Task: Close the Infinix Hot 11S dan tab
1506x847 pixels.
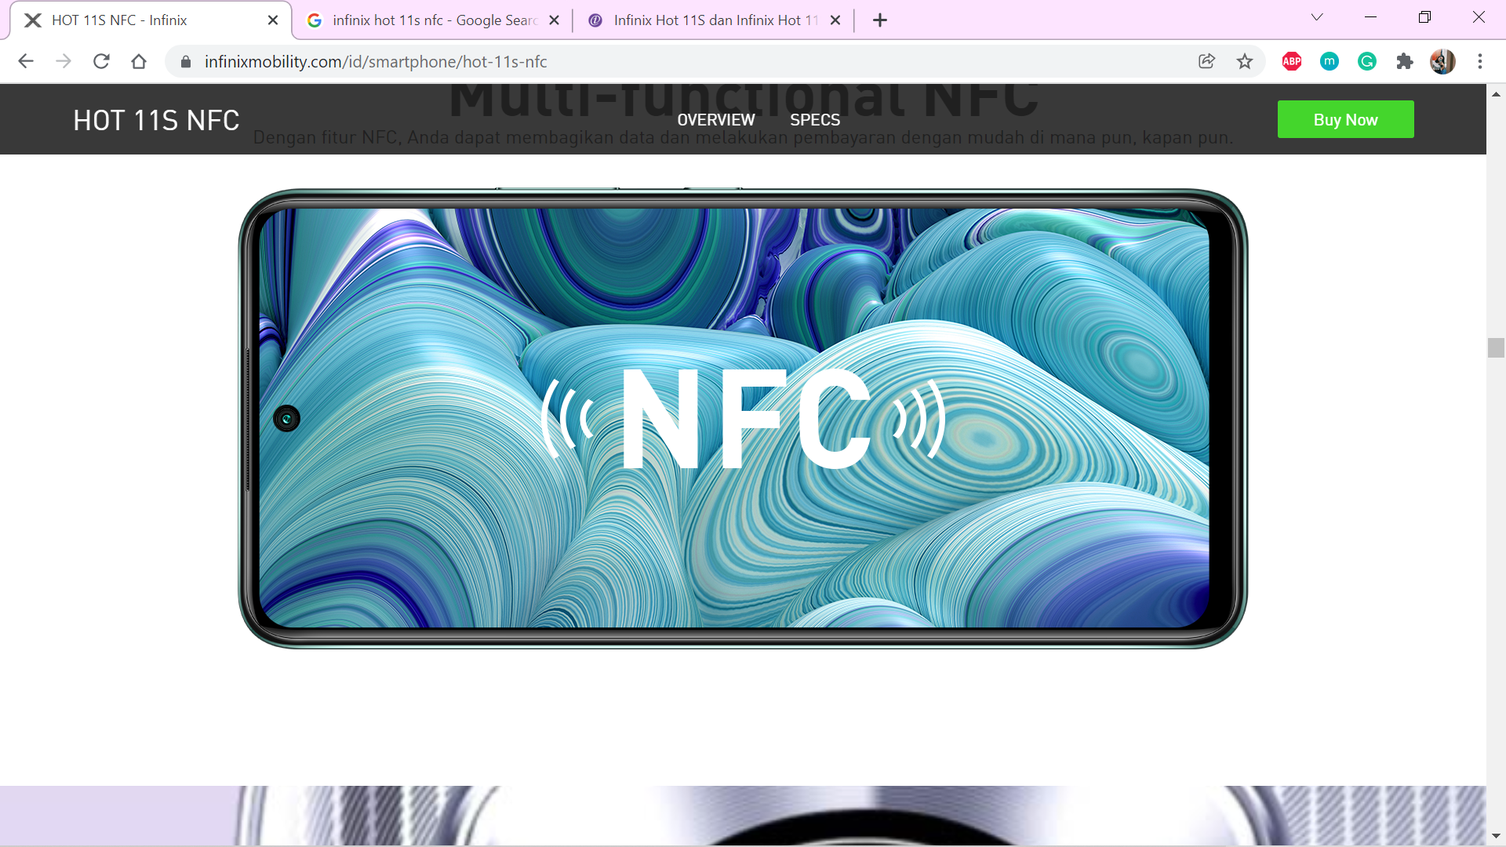Action: click(x=835, y=20)
